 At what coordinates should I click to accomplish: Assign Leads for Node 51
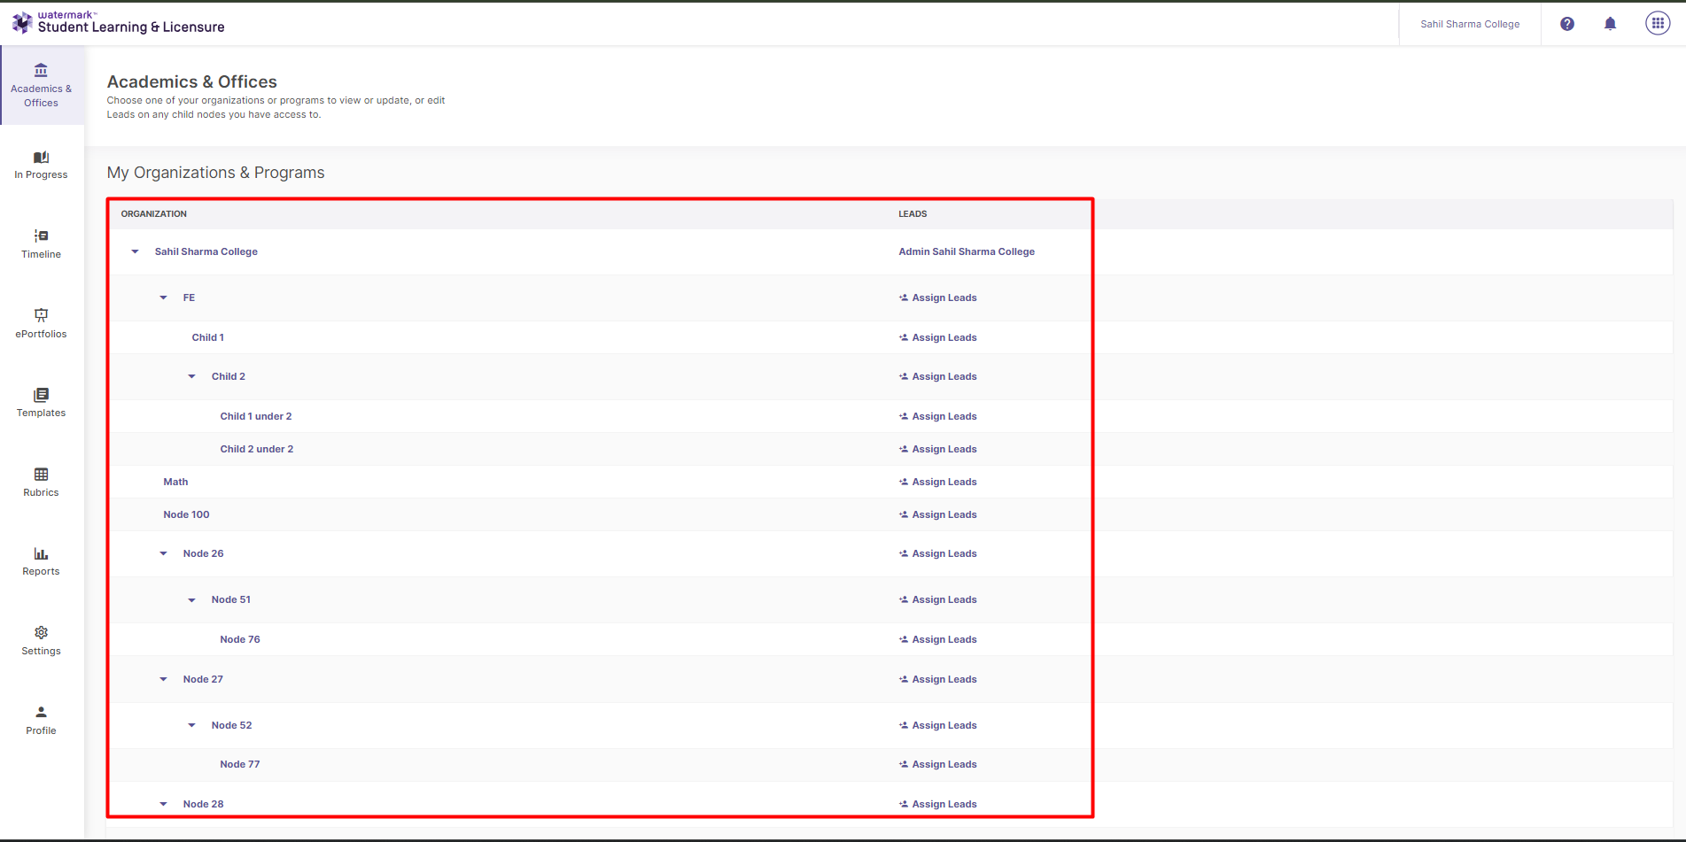coord(937,599)
